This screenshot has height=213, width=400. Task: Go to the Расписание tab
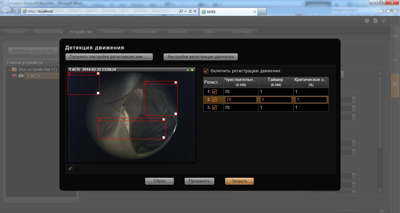[x=145, y=32]
